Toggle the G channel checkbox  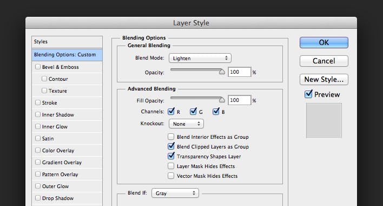193,112
